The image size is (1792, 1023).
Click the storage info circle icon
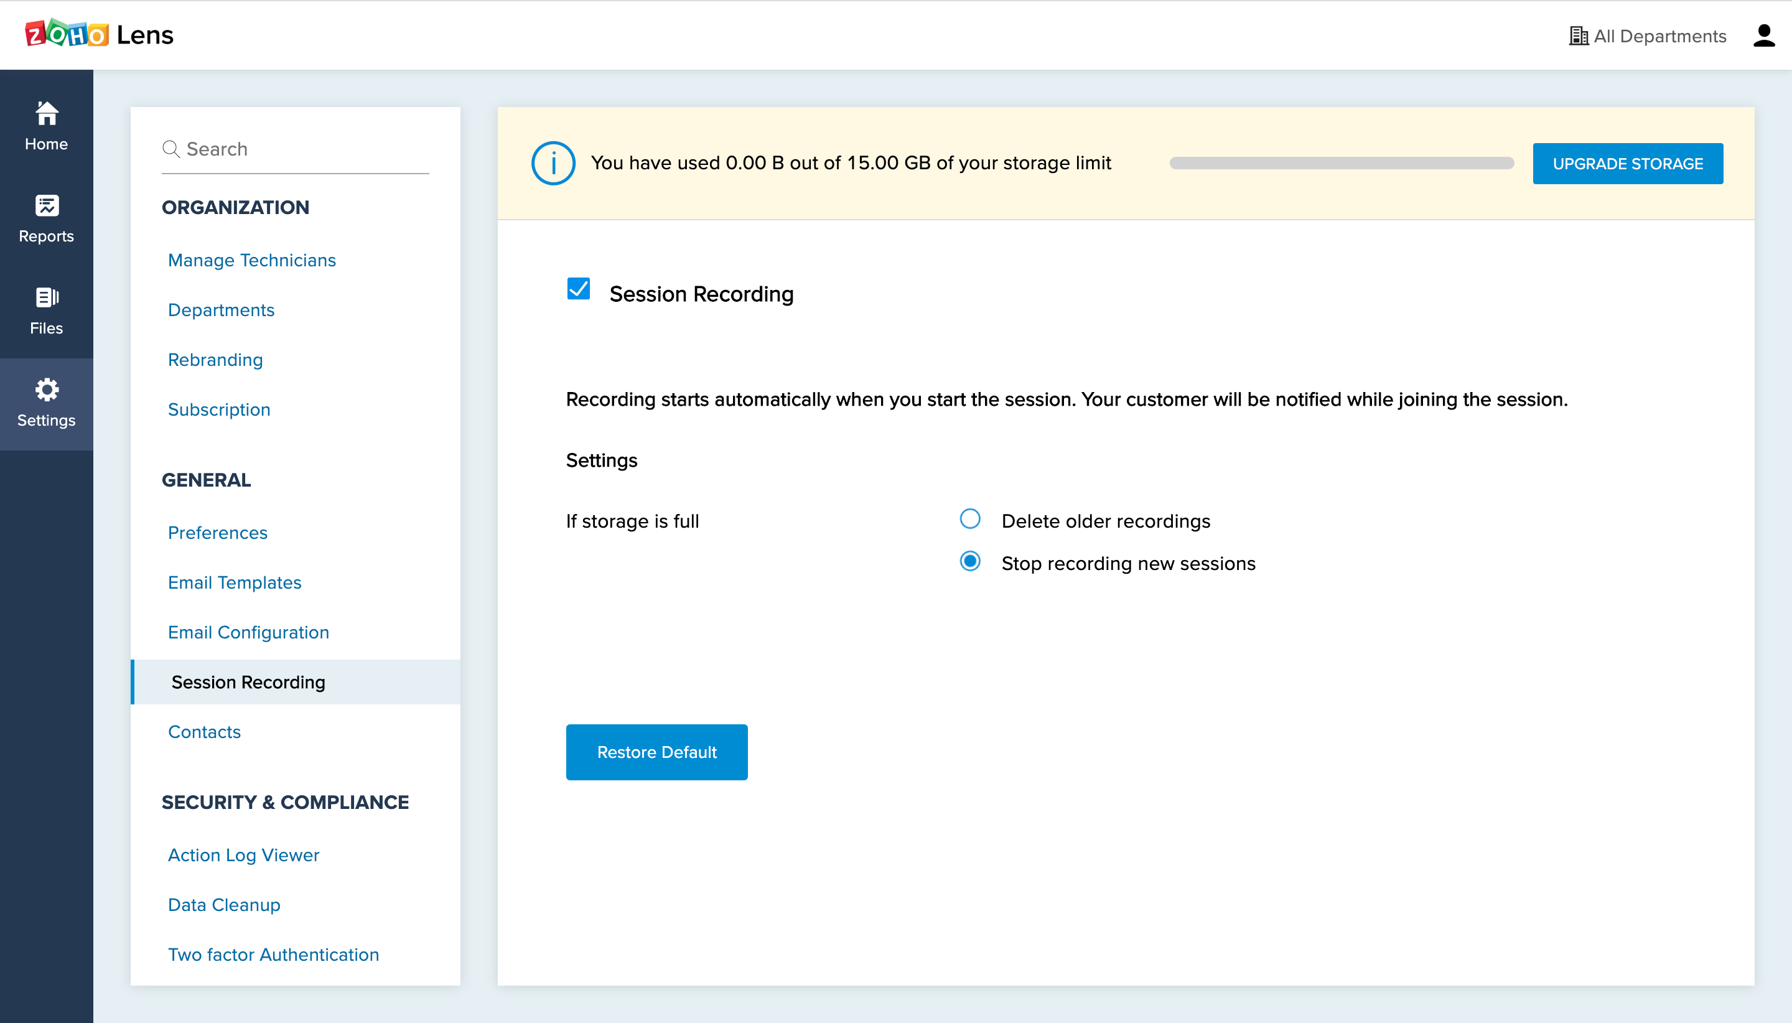click(553, 163)
